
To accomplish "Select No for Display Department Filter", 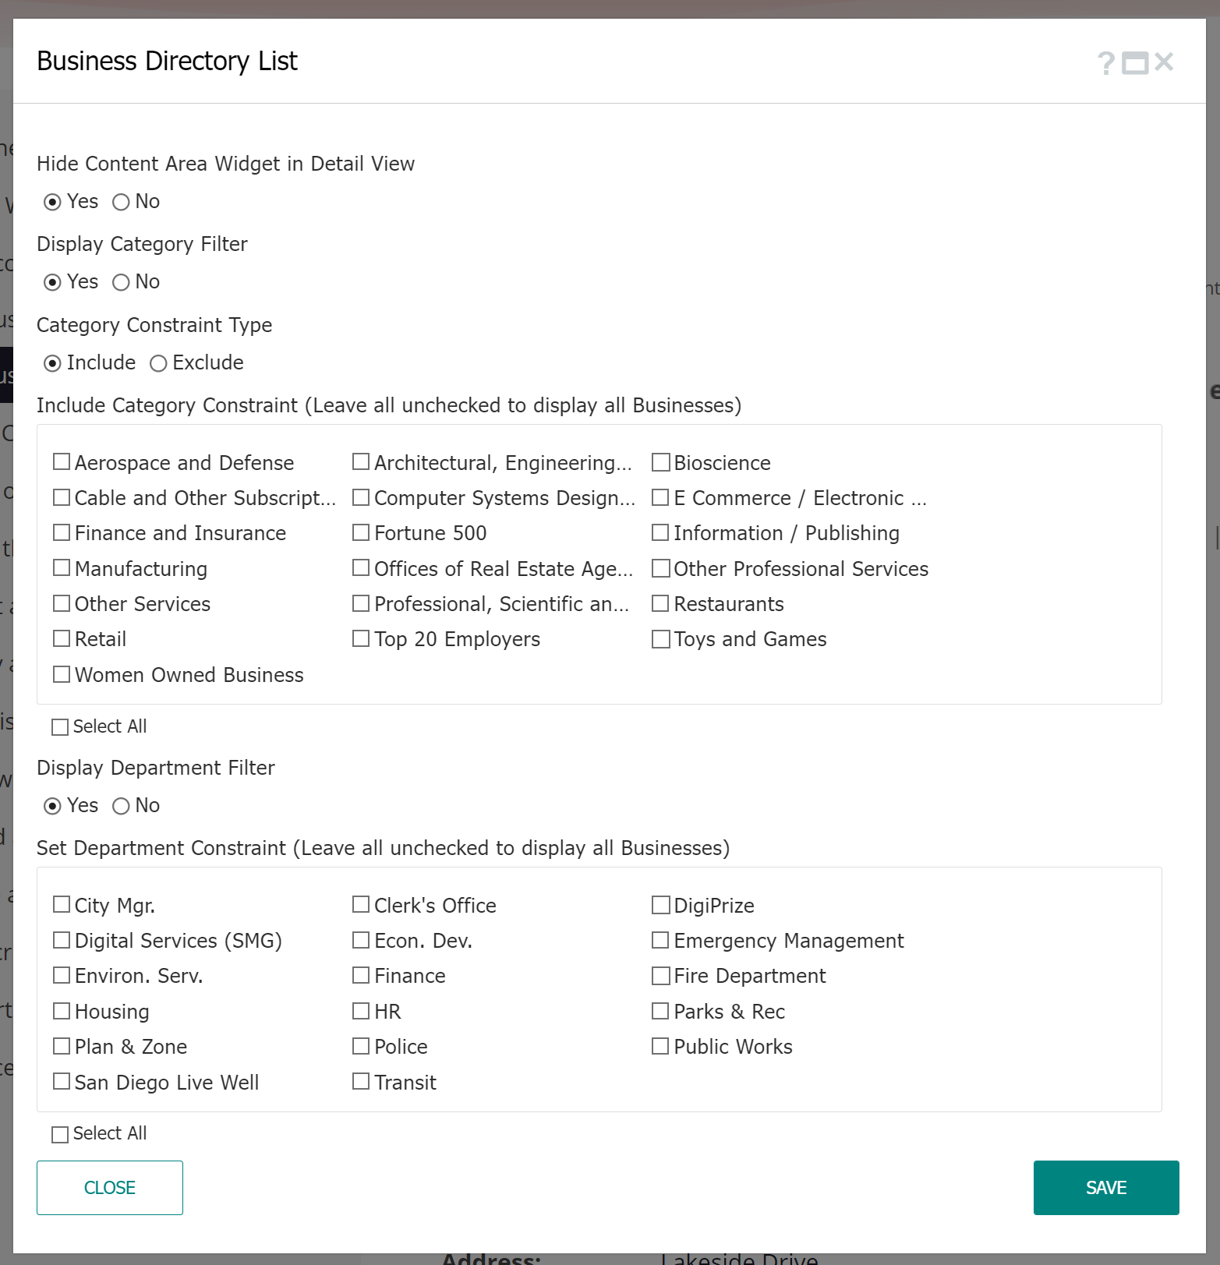I will (121, 807).
